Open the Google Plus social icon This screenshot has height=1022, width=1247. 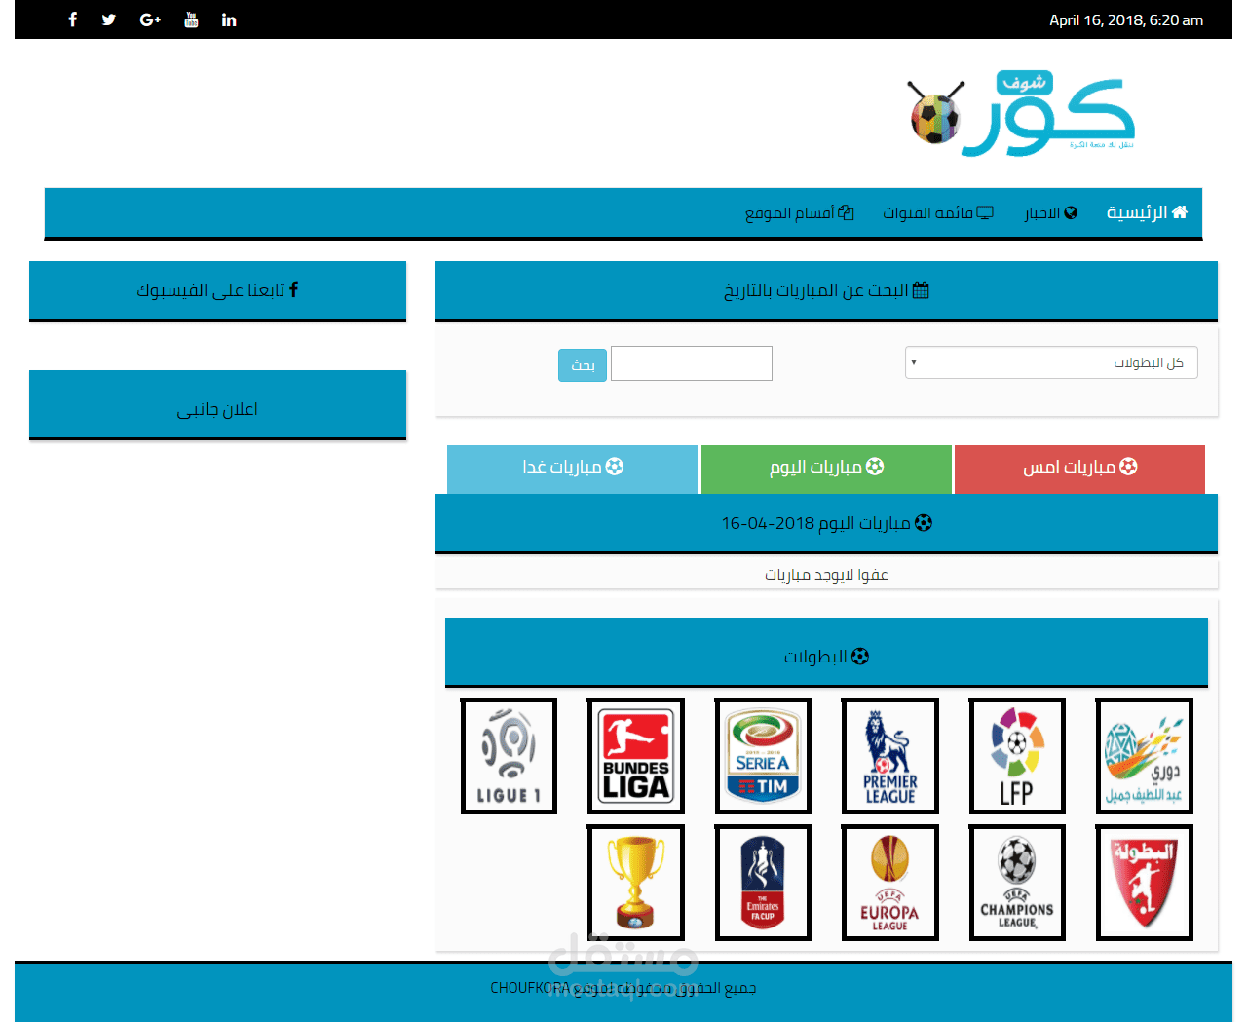pyautogui.click(x=150, y=19)
